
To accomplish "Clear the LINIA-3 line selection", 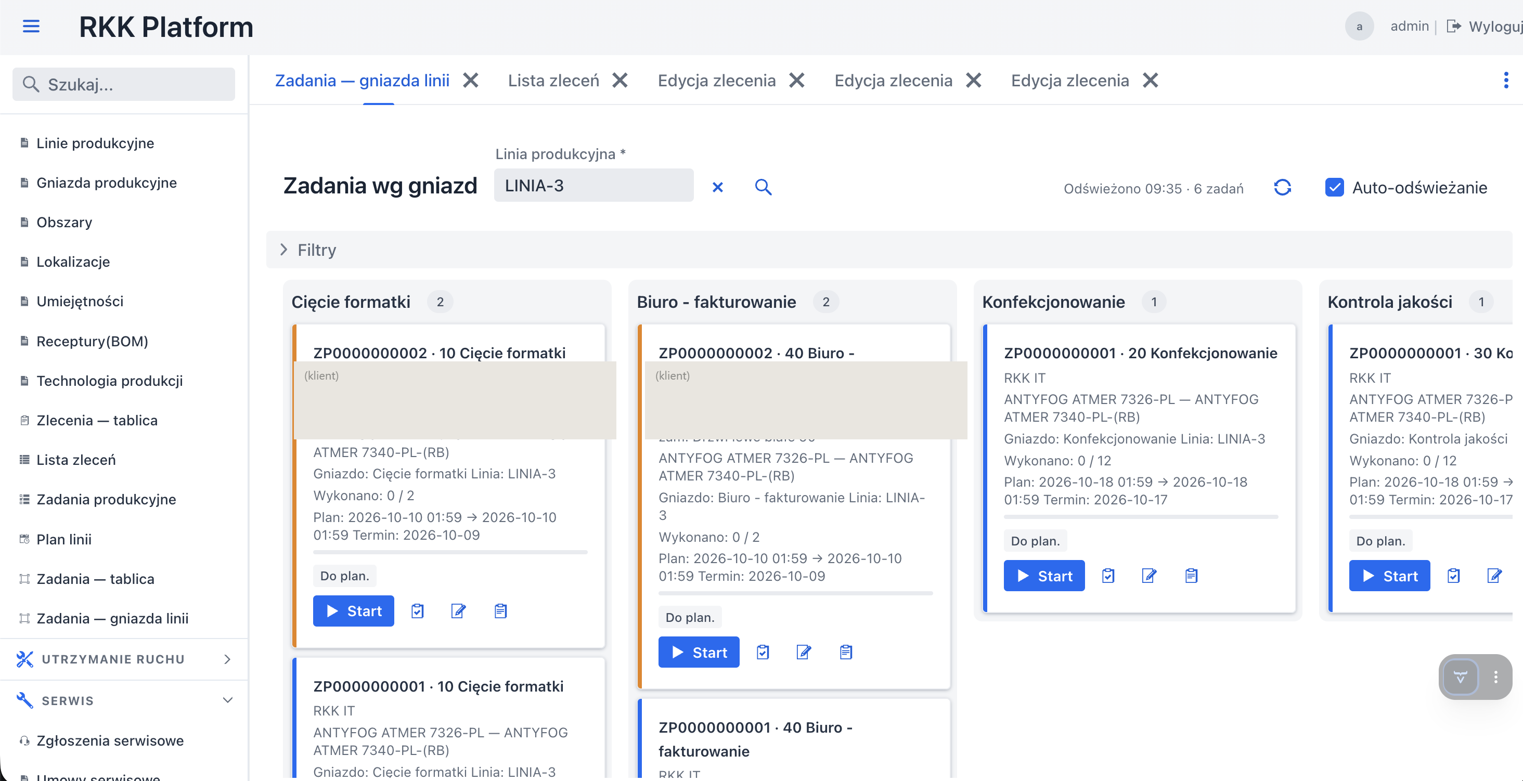I will coord(717,187).
